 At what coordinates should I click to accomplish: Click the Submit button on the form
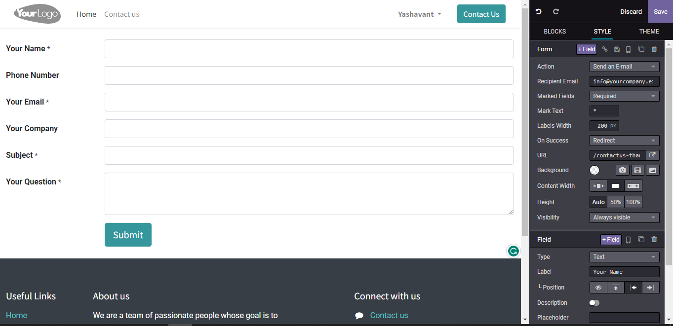click(128, 235)
